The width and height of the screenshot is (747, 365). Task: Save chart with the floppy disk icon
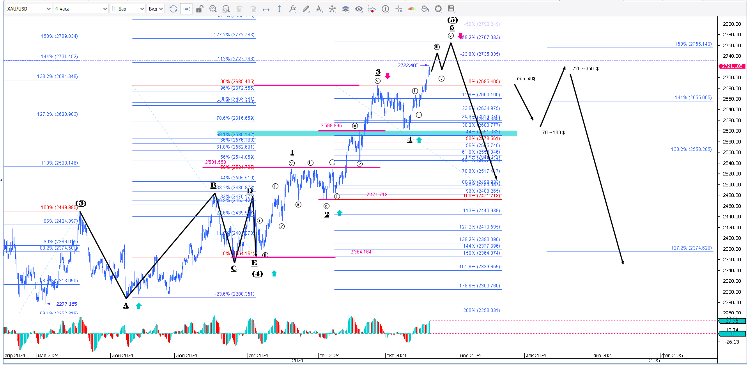click(451, 9)
